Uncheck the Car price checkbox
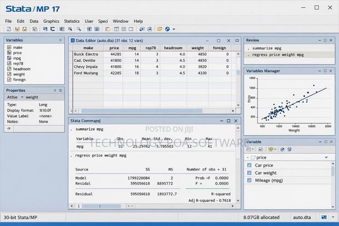Image resolution: width=339 pixels, height=226 pixels. [249, 165]
